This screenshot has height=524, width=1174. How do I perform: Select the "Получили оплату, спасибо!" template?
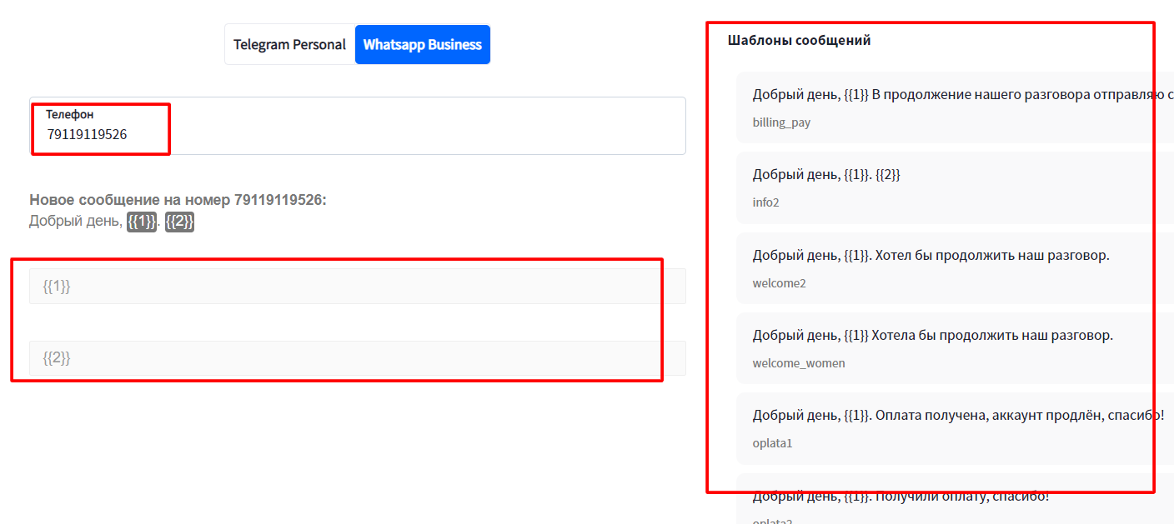[x=955, y=498]
